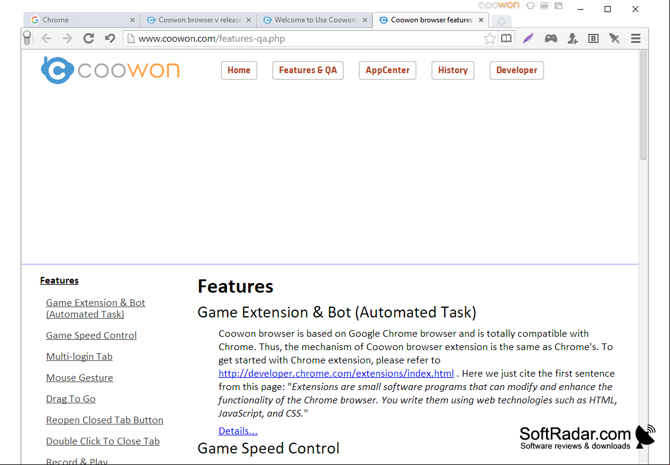This screenshot has width=670, height=465.
Task: Close the Chrome tab
Action: (x=133, y=20)
